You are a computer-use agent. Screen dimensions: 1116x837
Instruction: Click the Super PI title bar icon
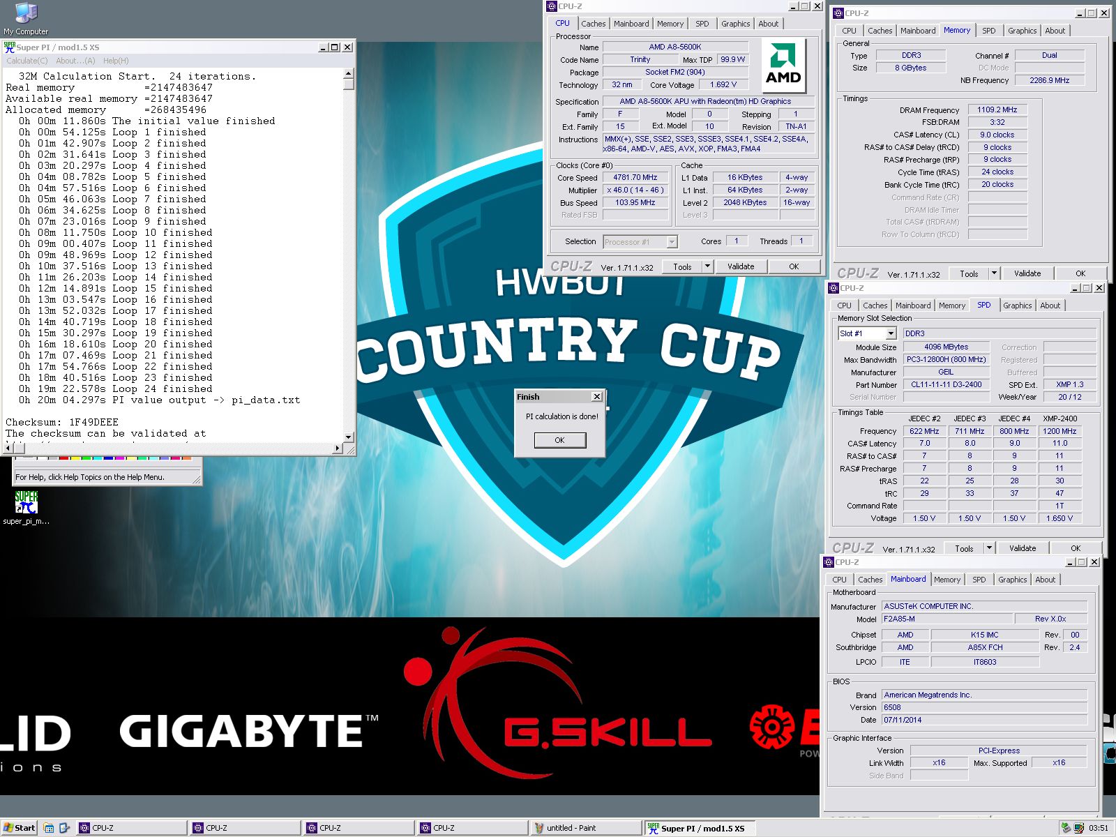[x=9, y=47]
